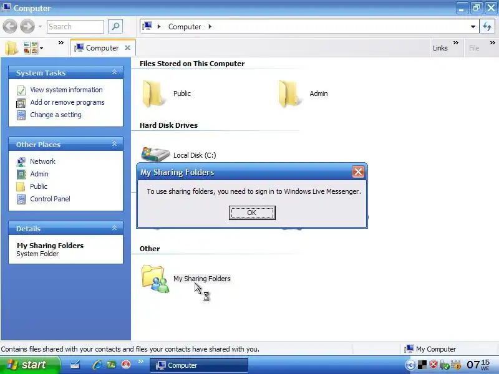This screenshot has width=499, height=374.
Task: Click the 'Hard Disk Drives' group header
Action: pyautogui.click(x=168, y=125)
